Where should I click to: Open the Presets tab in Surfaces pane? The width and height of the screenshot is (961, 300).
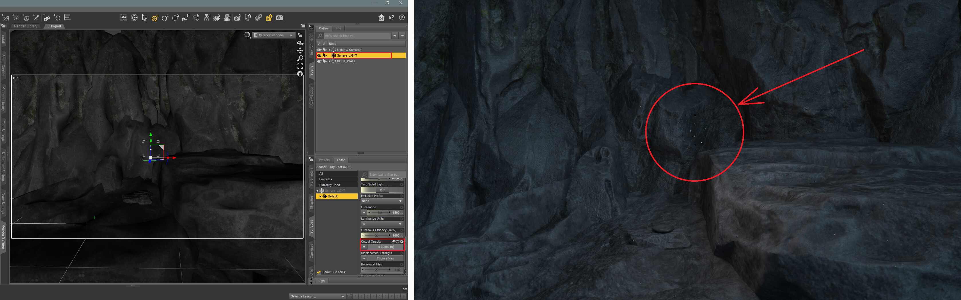point(324,160)
